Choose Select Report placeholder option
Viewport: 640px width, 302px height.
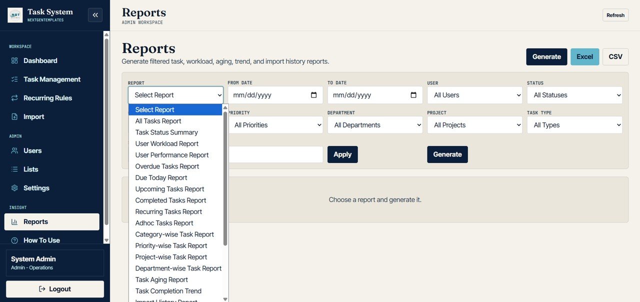(175, 109)
